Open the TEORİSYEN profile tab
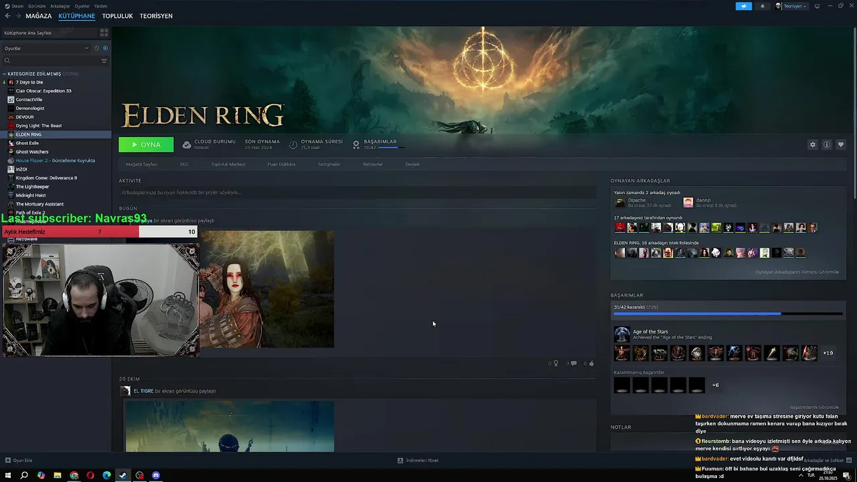 click(156, 16)
